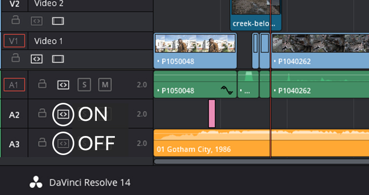Viewport: 369px width, 195px height.
Task: Turn off auto select on A2 track
Action: [63, 114]
